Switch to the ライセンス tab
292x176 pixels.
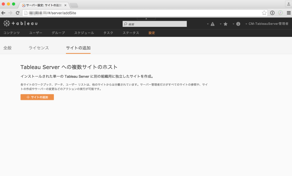[x=39, y=48]
